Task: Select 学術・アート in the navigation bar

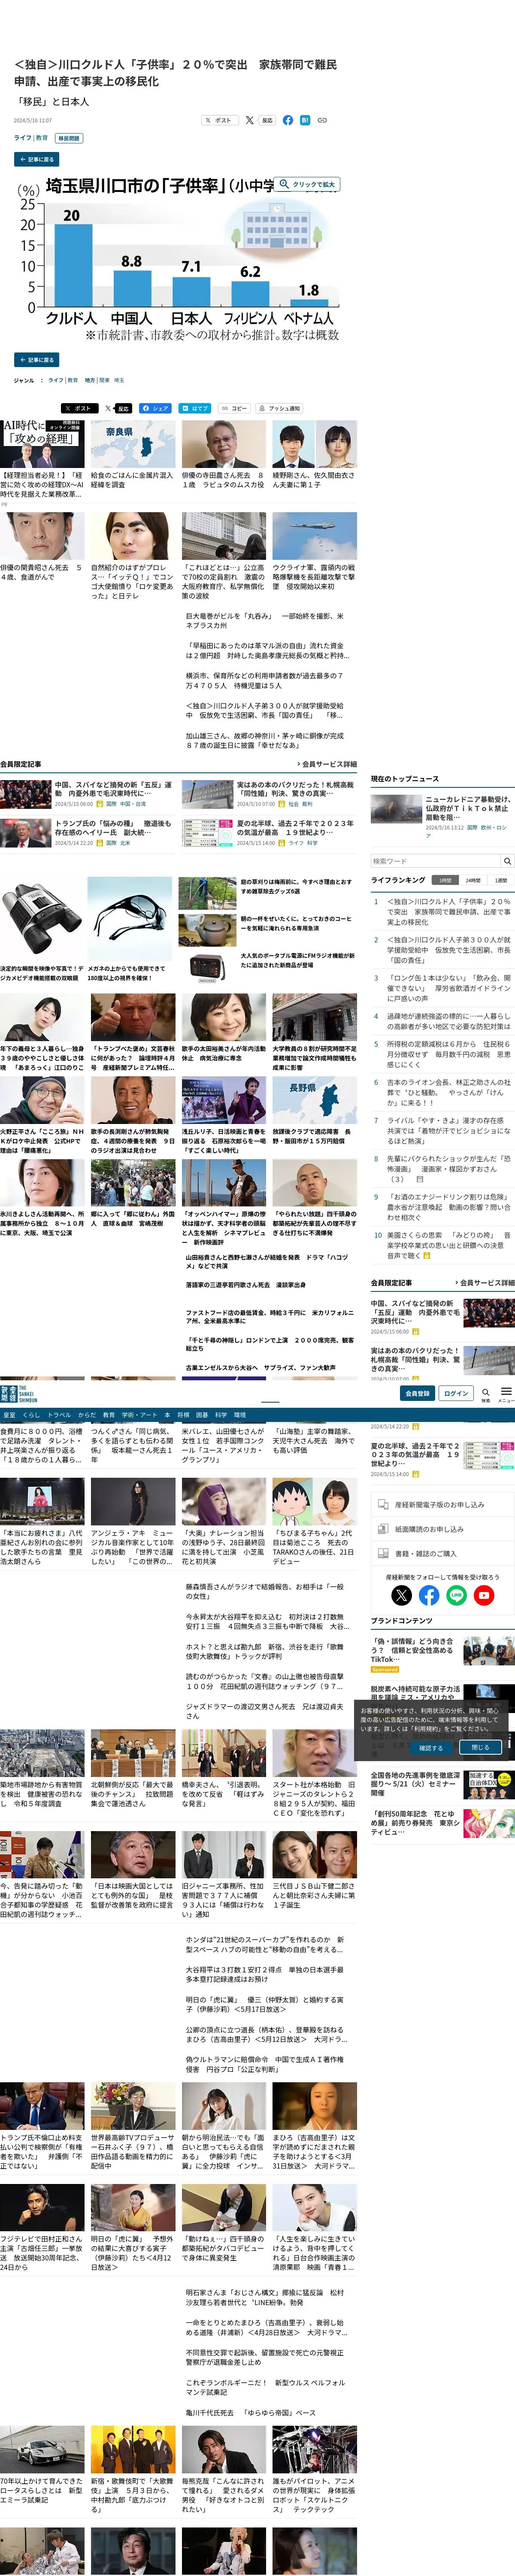Action: (x=140, y=1415)
